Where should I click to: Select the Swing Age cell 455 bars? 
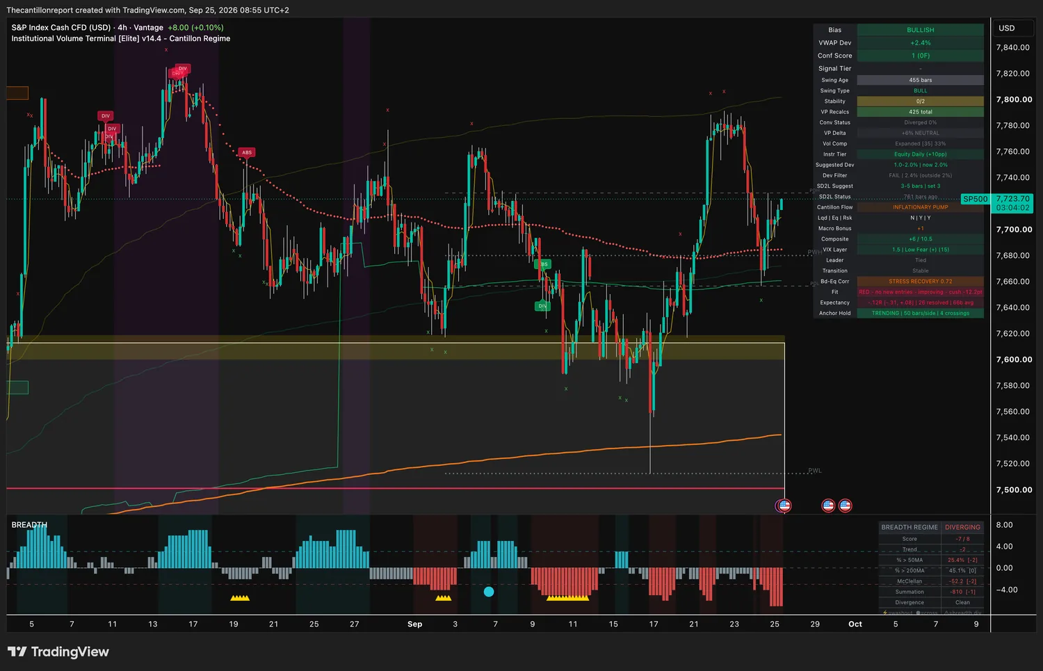tap(921, 80)
